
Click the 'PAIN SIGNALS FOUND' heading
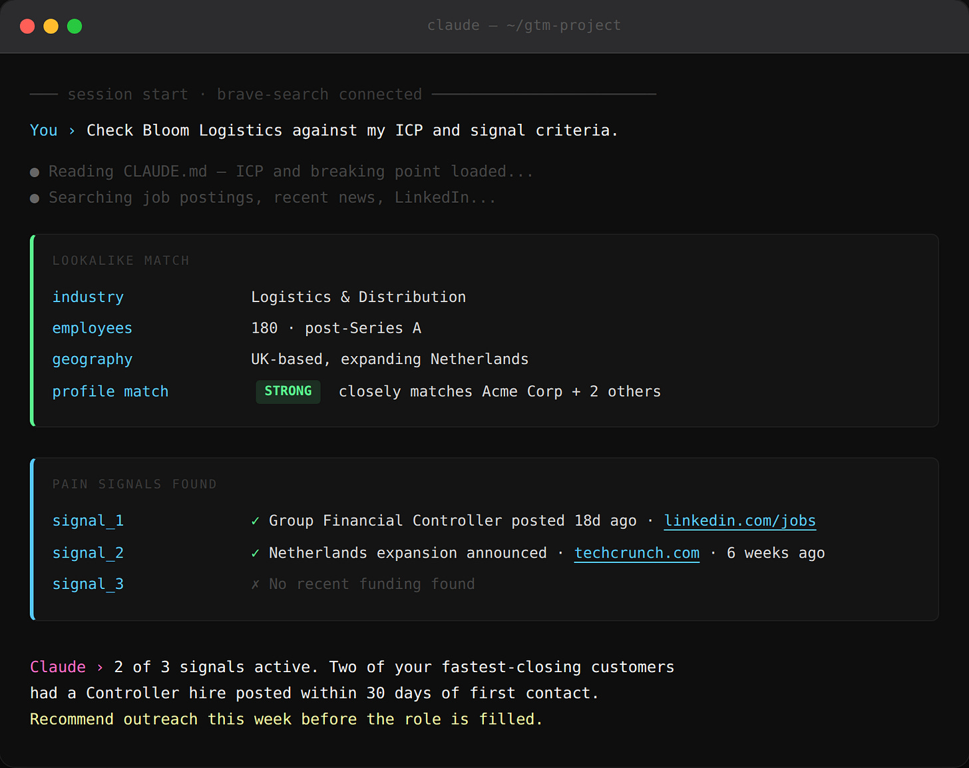[x=134, y=484]
